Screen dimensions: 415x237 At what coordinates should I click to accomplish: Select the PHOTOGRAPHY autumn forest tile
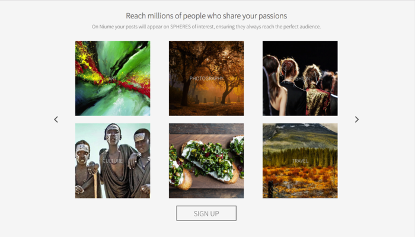pos(206,78)
